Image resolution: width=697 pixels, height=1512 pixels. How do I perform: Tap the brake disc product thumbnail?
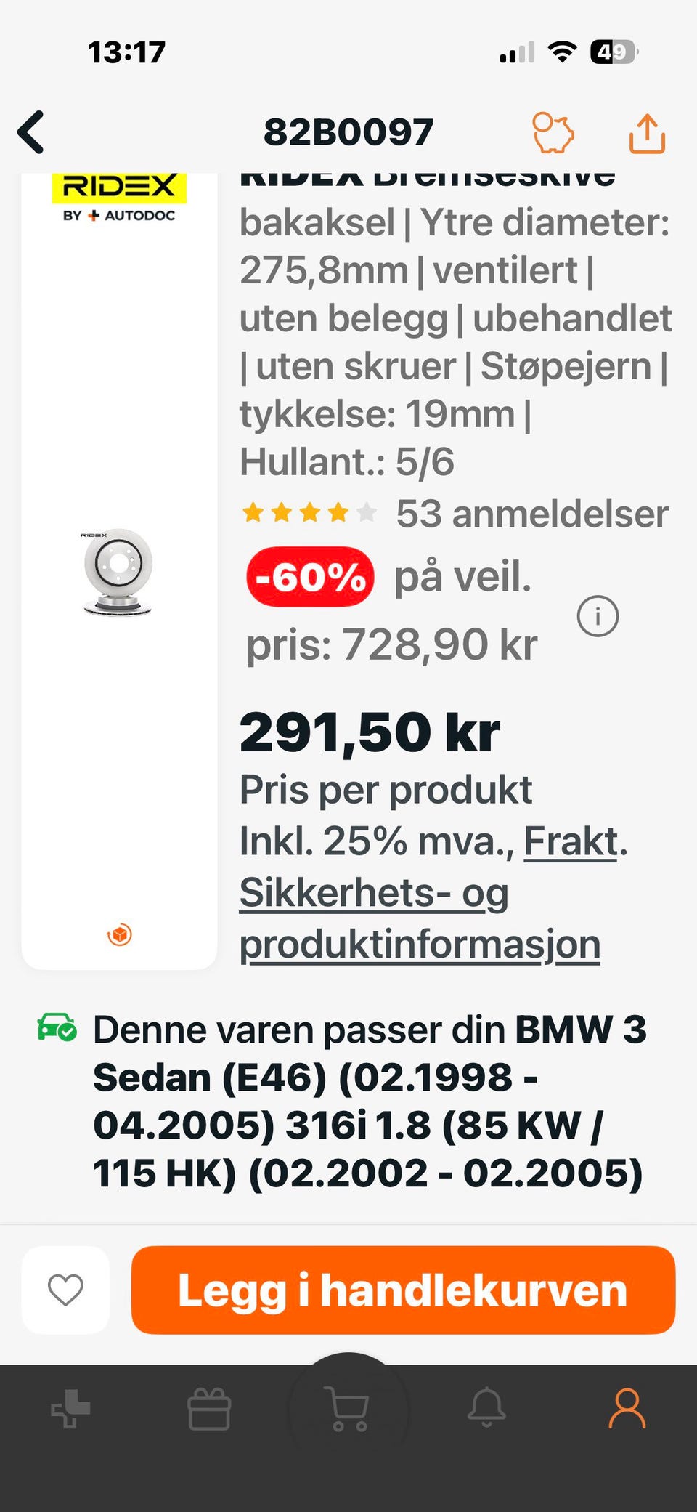pos(118,573)
